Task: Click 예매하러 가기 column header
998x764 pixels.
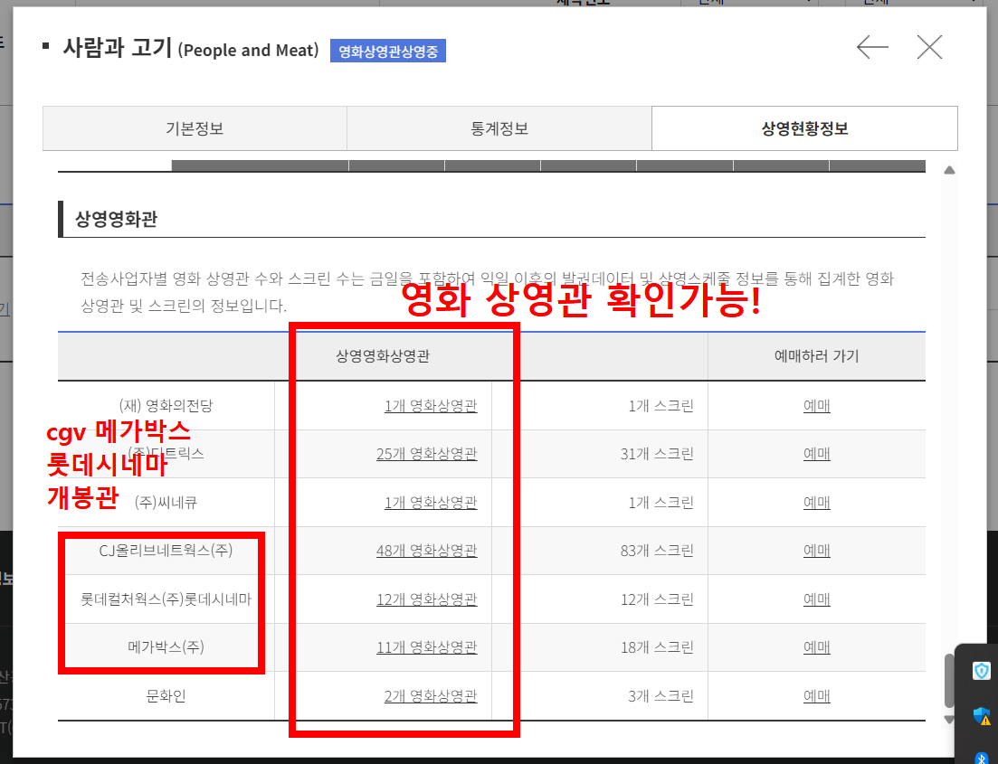Action: pyautogui.click(x=817, y=356)
